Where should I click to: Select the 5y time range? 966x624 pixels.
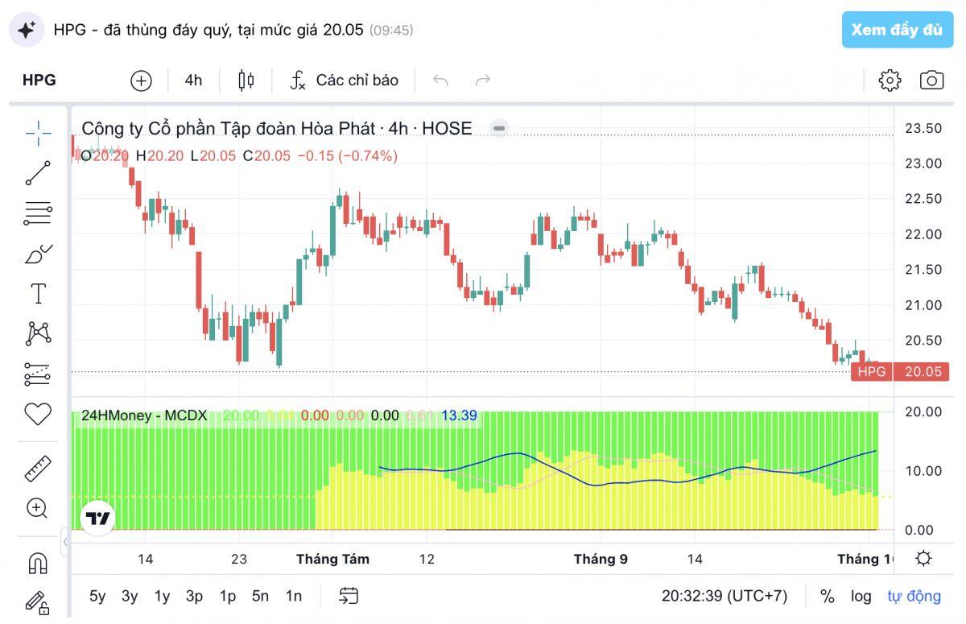97,596
